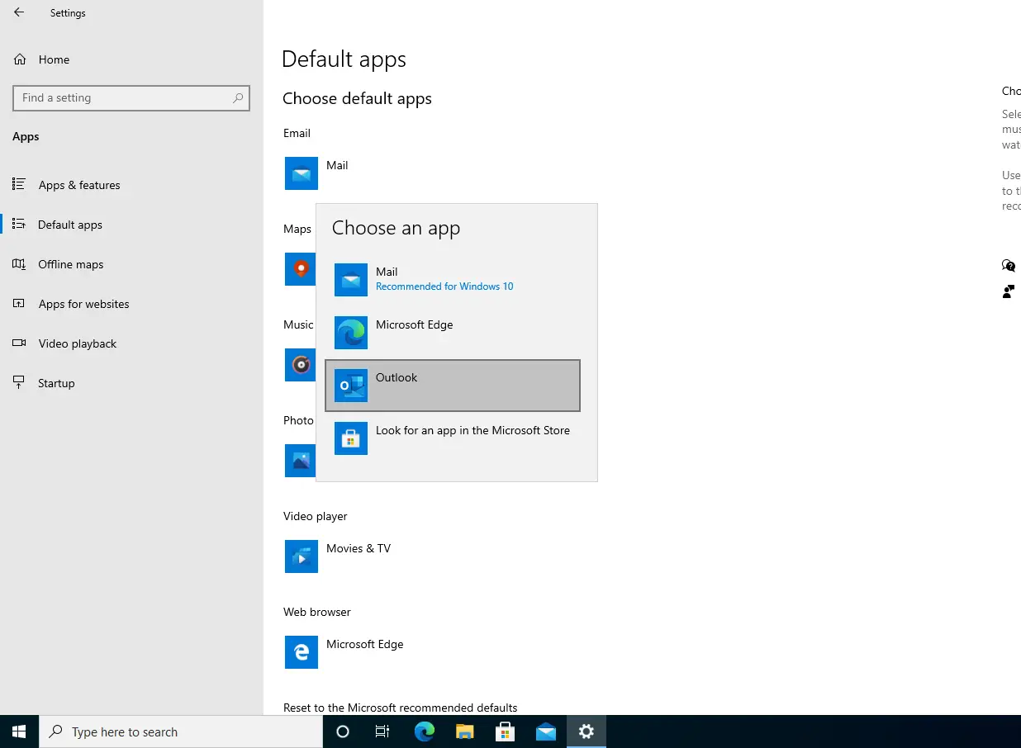Click 'Reset to the Microsoft recommended defaults'
This screenshot has height=748, width=1021.
[401, 708]
